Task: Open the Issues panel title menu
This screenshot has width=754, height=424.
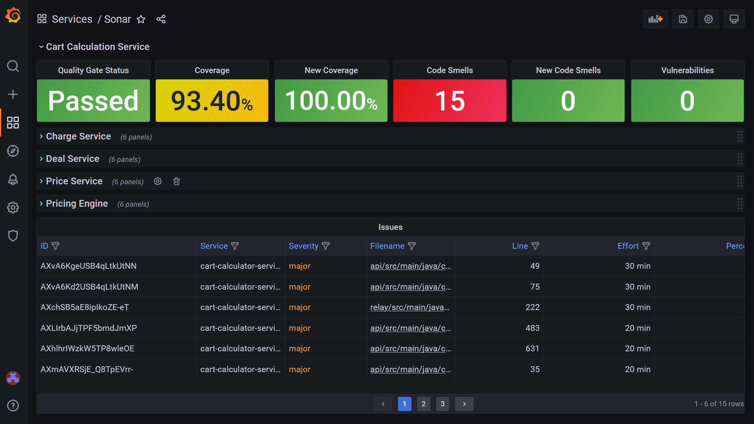Action: (391, 227)
